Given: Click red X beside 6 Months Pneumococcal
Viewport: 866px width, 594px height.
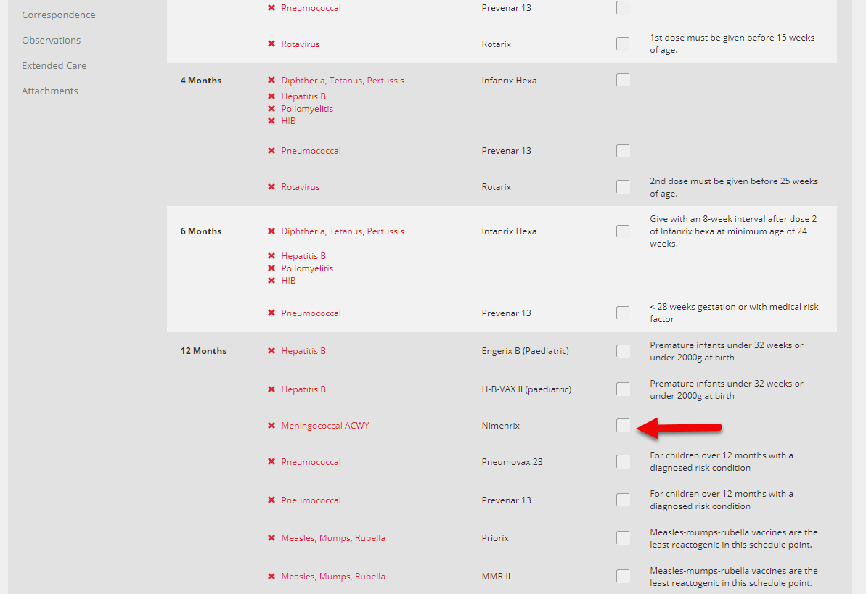Looking at the screenshot, I should pos(271,313).
